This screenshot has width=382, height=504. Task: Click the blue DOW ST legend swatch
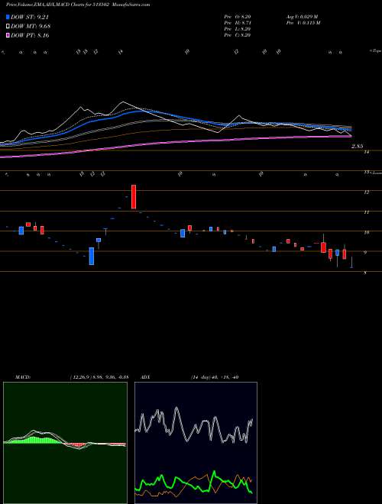point(8,18)
